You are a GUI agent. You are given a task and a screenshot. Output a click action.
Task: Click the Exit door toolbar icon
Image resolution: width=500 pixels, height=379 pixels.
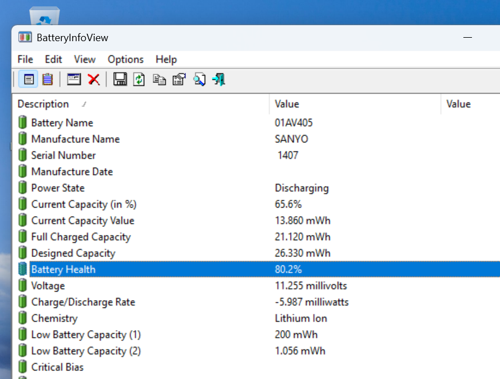[x=219, y=79]
